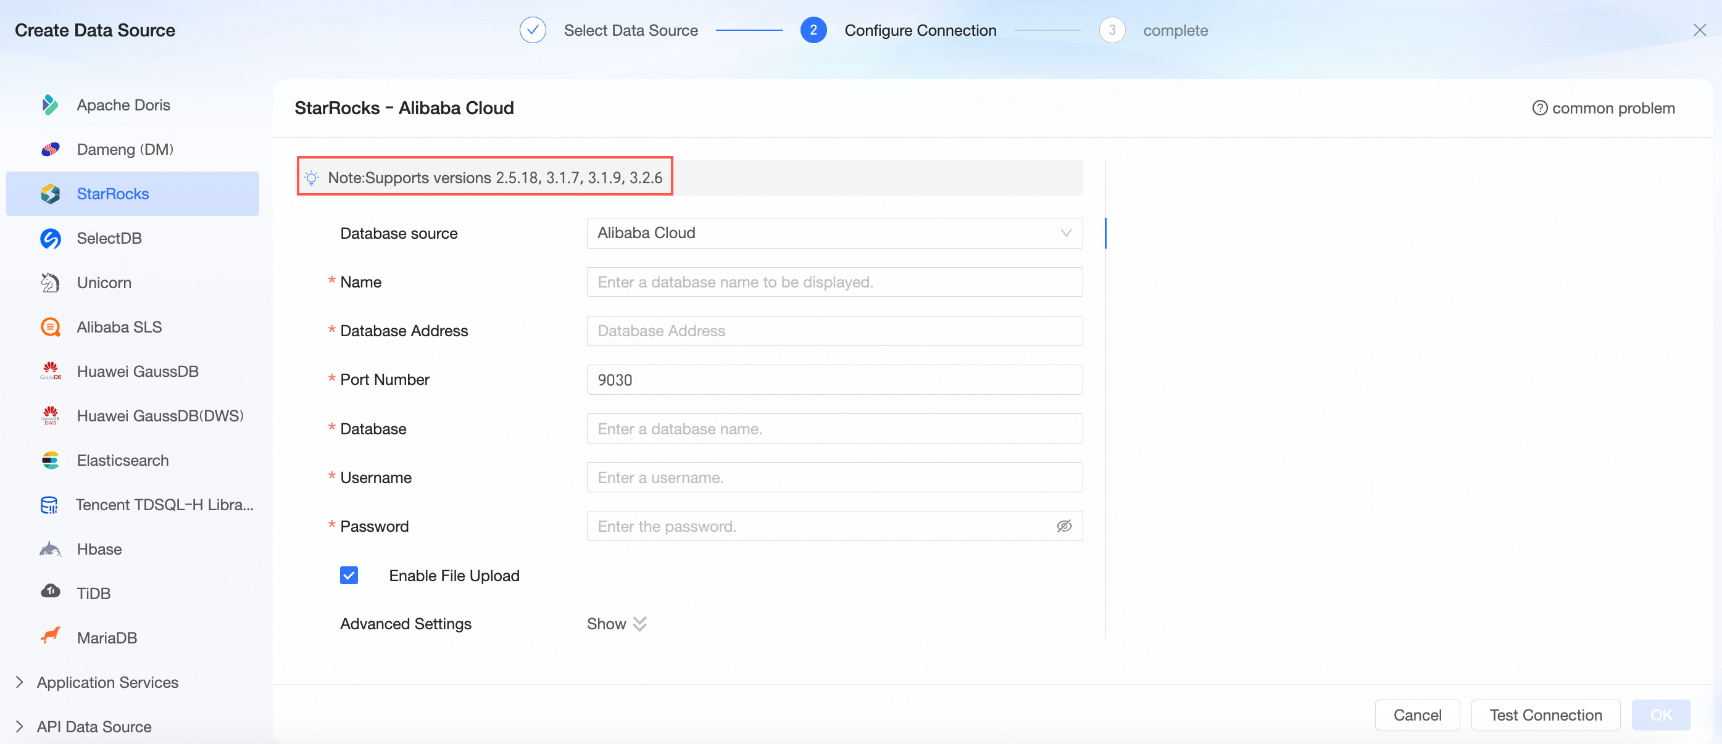The height and width of the screenshot is (744, 1722).
Task: Click the MariaDB sidebar icon
Action: point(50,637)
